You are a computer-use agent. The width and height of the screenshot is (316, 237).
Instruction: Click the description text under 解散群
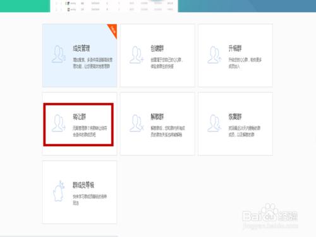(x=167, y=131)
